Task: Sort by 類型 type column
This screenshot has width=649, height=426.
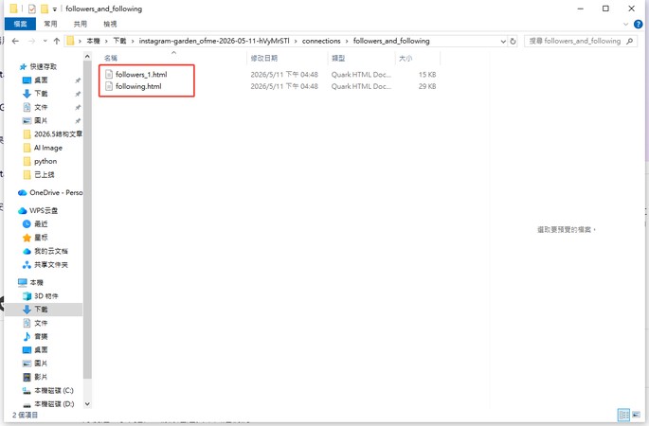Action: point(338,59)
